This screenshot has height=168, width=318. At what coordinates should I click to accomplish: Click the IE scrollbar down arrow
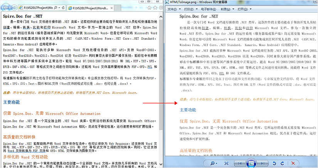(x=161, y=164)
